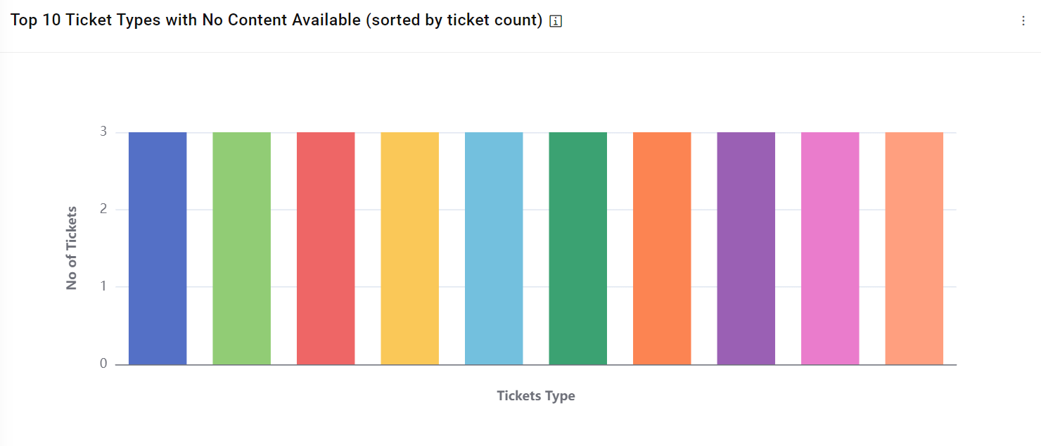Select the yellow bar

(409, 248)
